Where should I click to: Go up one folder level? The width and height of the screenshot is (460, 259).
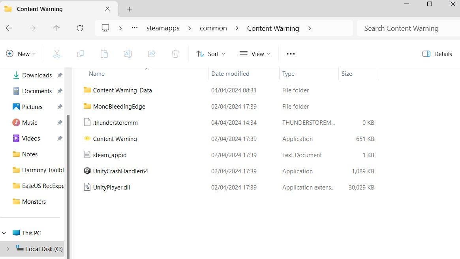pyautogui.click(x=56, y=28)
